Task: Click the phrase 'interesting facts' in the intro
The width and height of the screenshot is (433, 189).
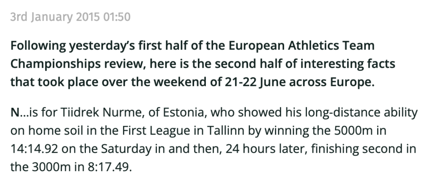Action: coord(348,64)
